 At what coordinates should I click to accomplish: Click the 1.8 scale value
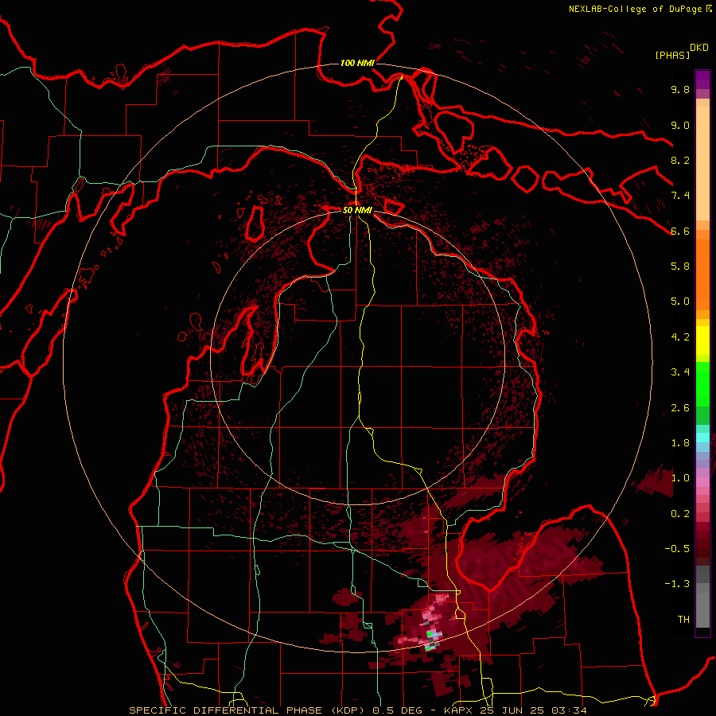coord(680,443)
